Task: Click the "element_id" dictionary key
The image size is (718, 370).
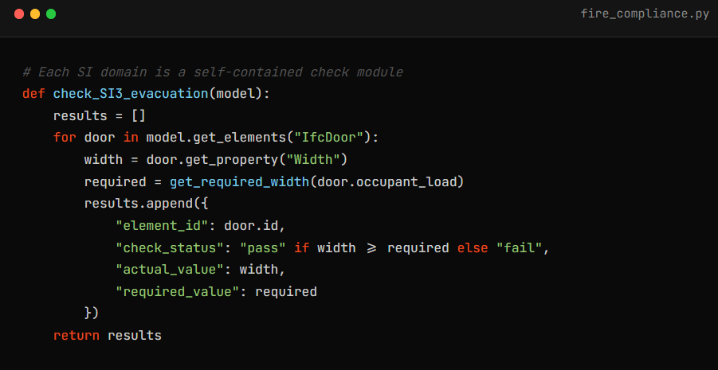Action: click(165, 226)
